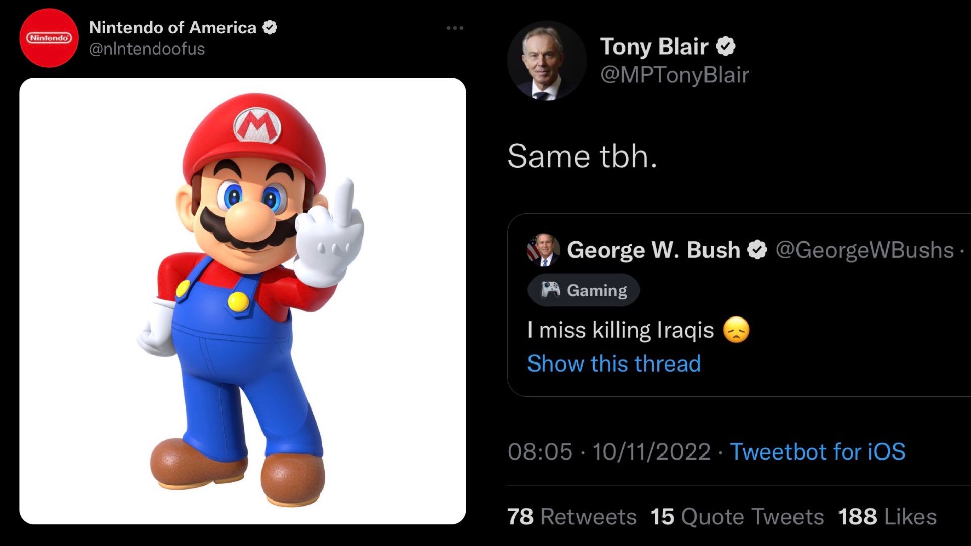This screenshot has height=546, width=971.
Task: Click verified badge beside George W. Bush
Action: (x=757, y=250)
